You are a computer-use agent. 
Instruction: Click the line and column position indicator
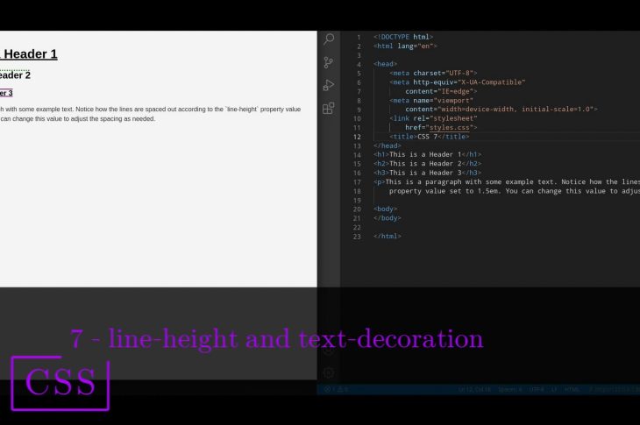click(x=473, y=389)
